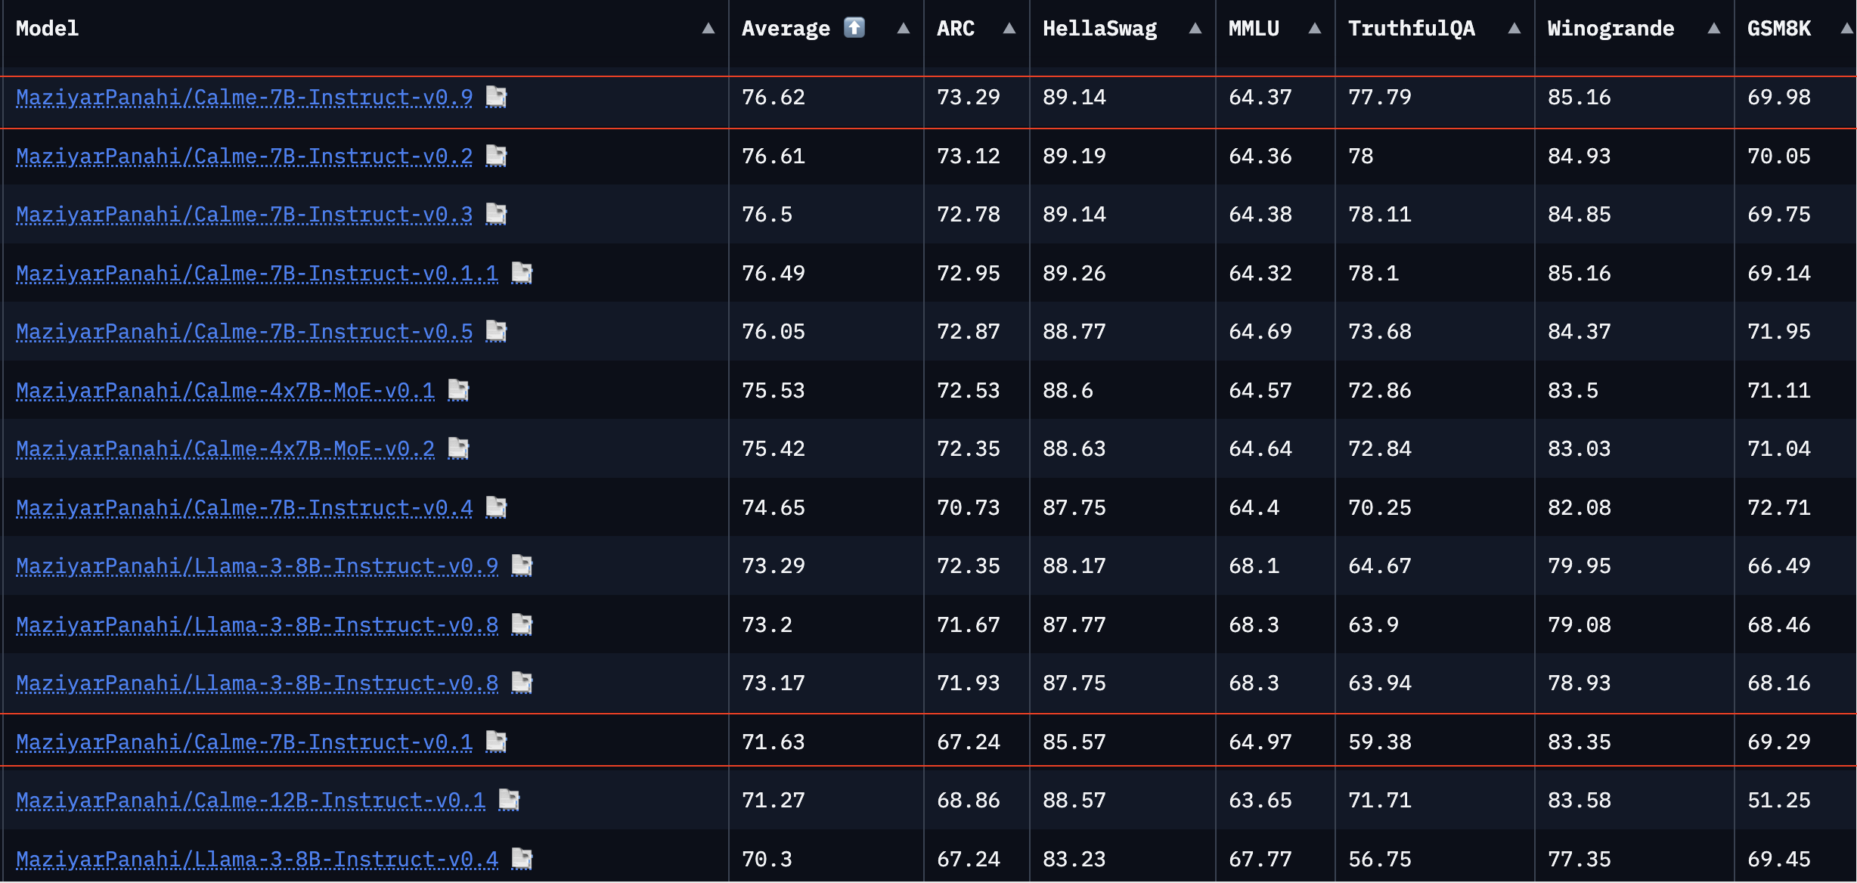Click document icon beside Calme-7B-Instruct-v0.9
Viewport: 1857px width, 883px height.
(x=496, y=97)
